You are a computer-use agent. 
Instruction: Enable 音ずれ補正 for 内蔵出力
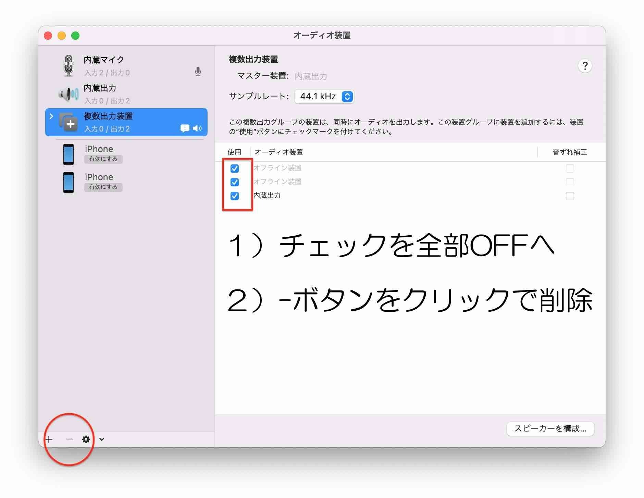coord(570,196)
